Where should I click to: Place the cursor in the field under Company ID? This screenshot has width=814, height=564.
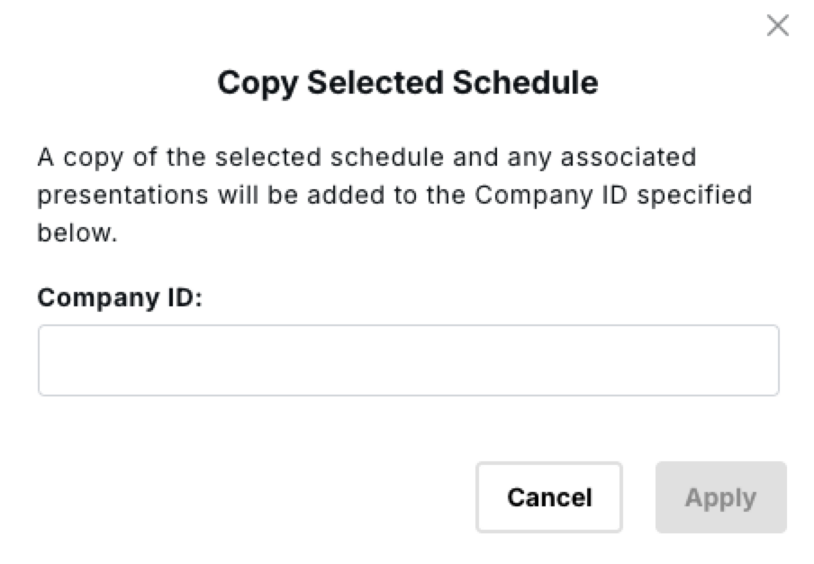point(408,360)
